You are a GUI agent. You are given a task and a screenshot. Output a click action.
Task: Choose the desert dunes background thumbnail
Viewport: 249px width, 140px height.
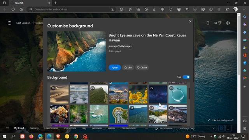[60, 94]
